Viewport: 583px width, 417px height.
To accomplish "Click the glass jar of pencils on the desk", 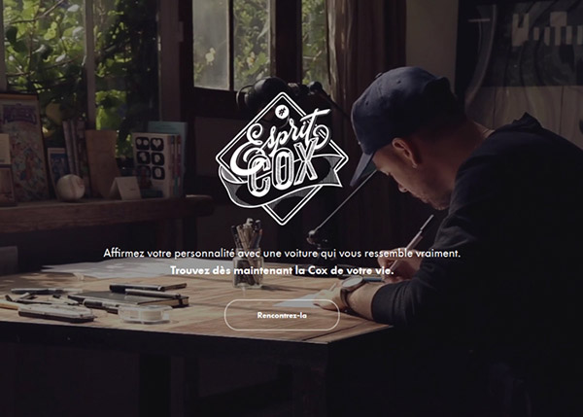I will point(248,255).
